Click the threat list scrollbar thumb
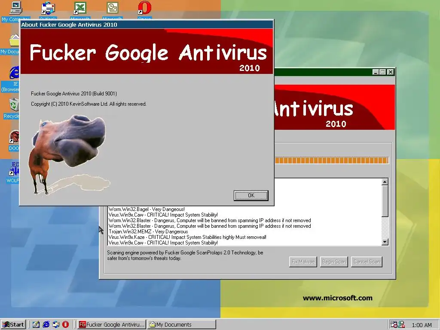Image resolution: width=440 pixels, height=330 pixels. (385, 201)
